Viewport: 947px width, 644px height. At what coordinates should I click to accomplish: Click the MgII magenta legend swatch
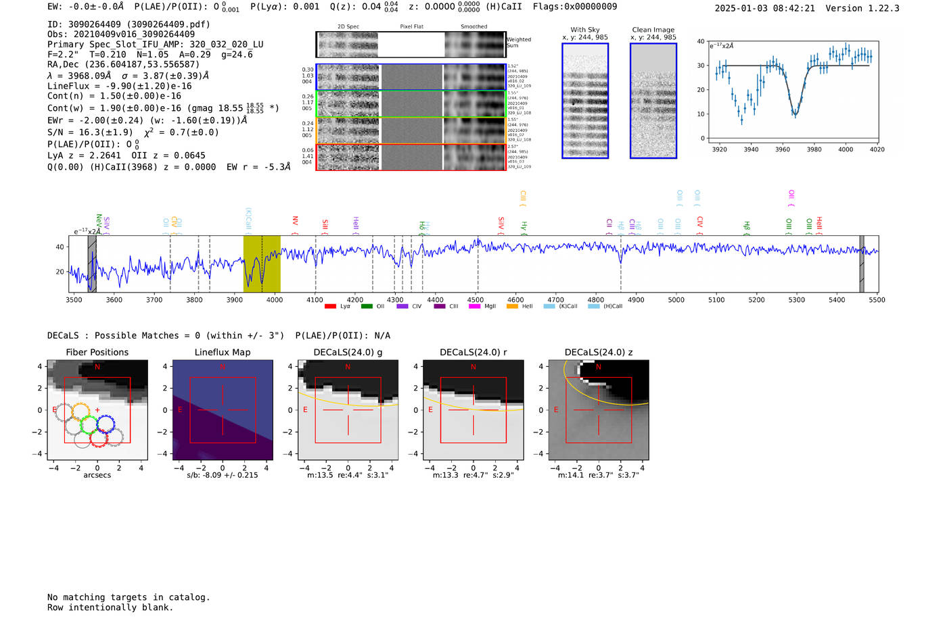pyautogui.click(x=475, y=306)
